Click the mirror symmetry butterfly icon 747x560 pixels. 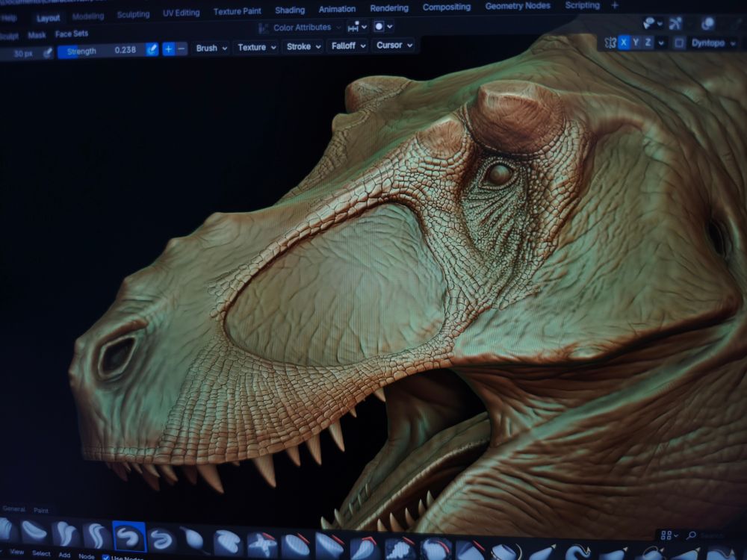point(610,43)
